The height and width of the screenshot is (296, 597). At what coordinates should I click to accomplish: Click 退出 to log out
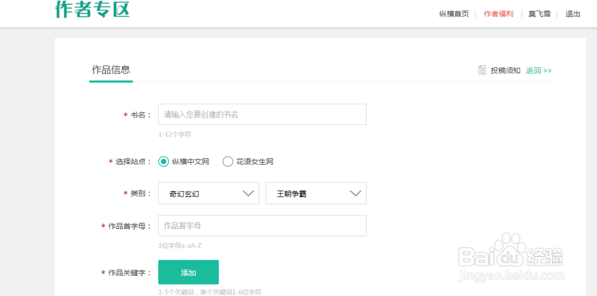(x=573, y=14)
